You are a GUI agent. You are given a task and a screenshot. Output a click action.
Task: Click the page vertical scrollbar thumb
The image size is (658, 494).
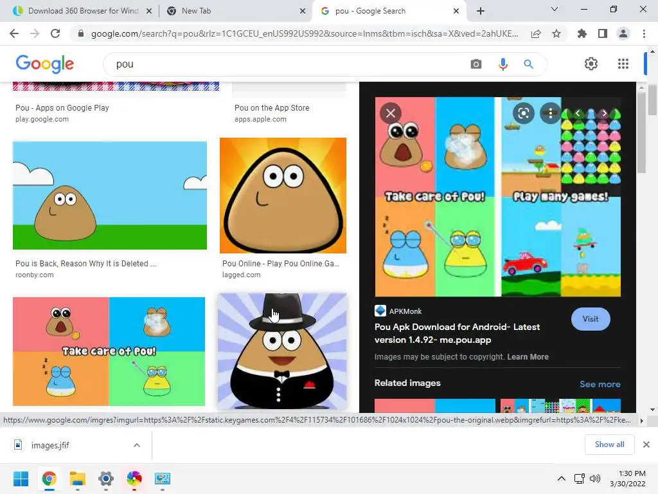(653, 99)
